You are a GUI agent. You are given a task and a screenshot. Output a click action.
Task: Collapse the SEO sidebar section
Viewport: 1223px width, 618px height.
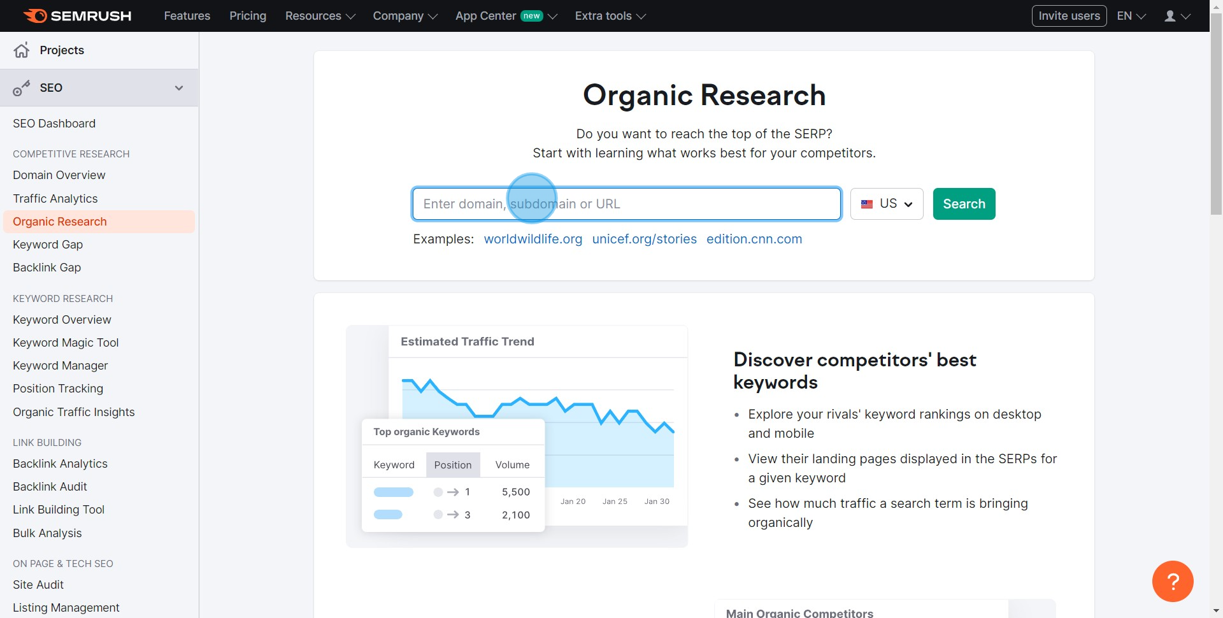click(x=179, y=88)
